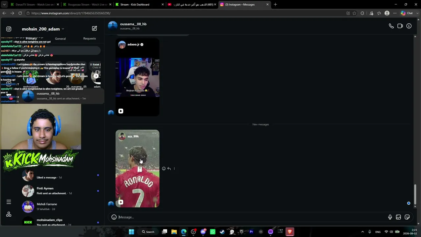Switch to the DanasTV Stream tab
This screenshot has height=237, width=421.
click(x=34, y=5)
